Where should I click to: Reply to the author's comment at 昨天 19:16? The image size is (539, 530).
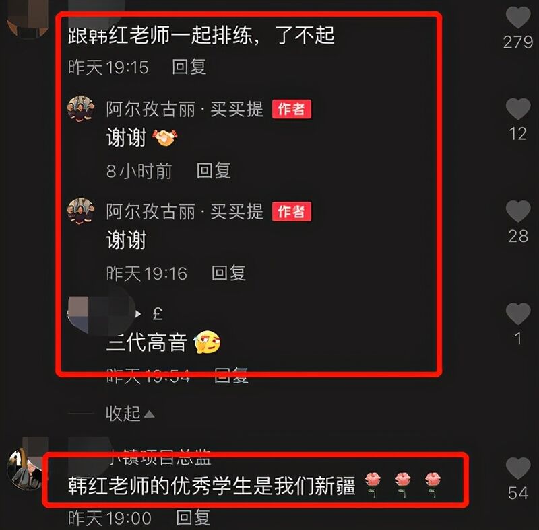[x=228, y=273]
